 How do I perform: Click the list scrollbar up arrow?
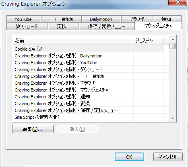[x=173, y=39]
